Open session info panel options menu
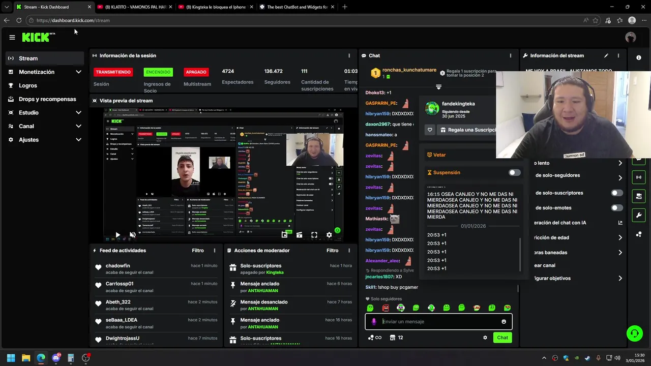Screen dimensions: 651x366 click(x=349, y=55)
